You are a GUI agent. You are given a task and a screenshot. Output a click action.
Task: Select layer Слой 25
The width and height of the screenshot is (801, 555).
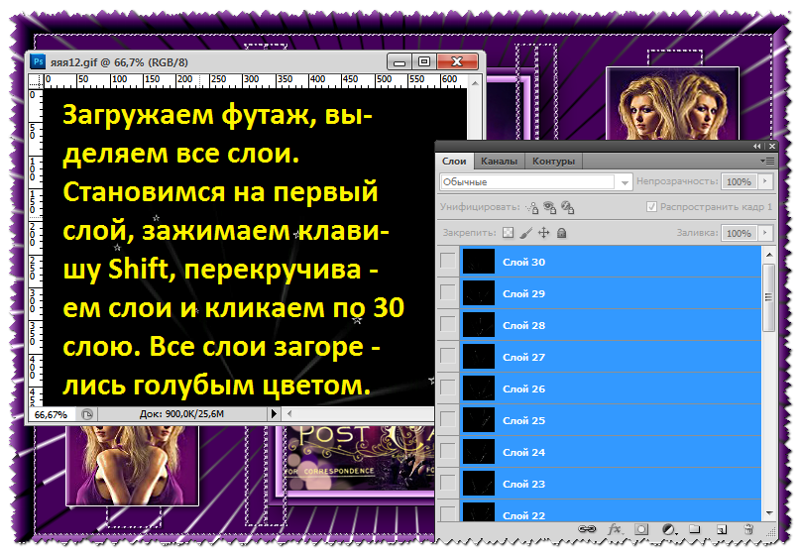[611, 420]
